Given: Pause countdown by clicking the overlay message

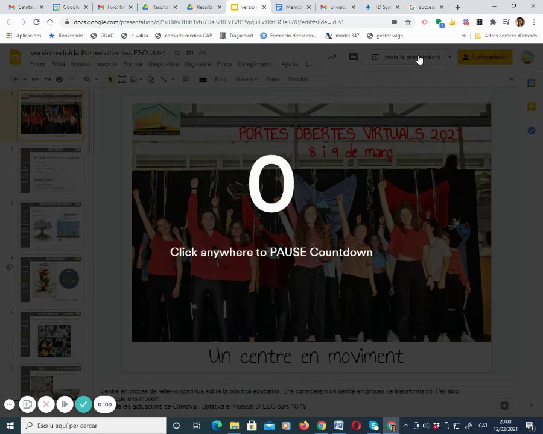Looking at the screenshot, I should pos(271,252).
